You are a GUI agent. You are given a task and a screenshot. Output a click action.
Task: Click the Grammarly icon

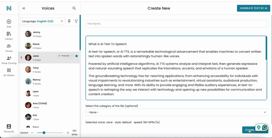tap(265, 127)
